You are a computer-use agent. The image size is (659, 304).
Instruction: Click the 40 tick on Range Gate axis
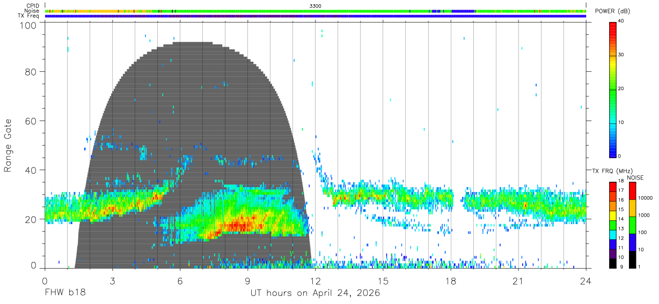pyautogui.click(x=31, y=170)
